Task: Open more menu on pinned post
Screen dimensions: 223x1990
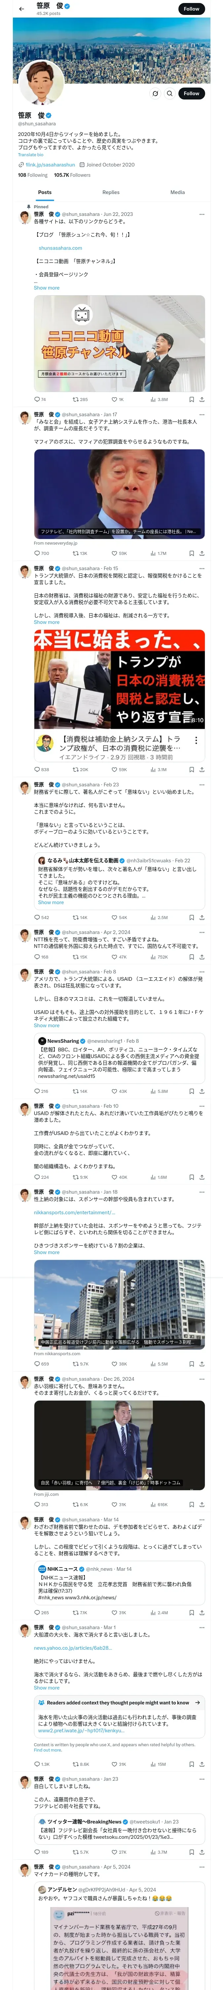Action: (x=202, y=214)
